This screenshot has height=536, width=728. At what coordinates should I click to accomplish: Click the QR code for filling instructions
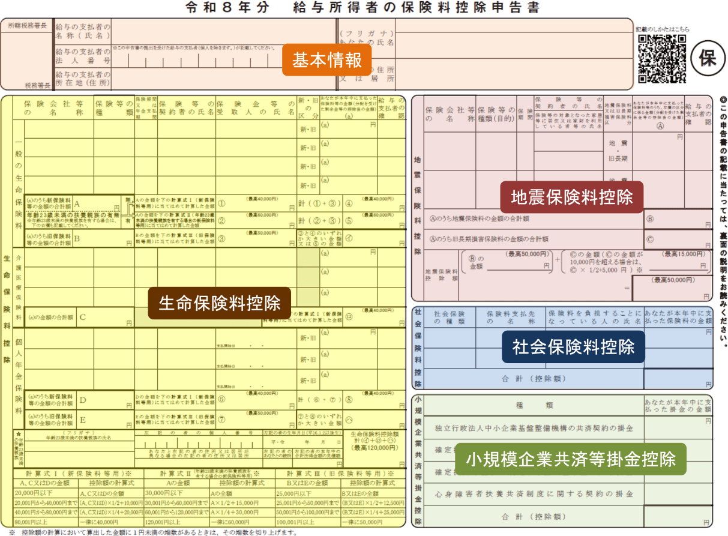661,58
